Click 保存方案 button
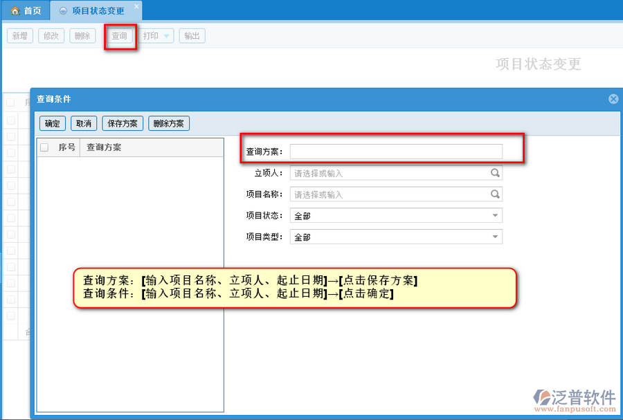This screenshot has height=420, width=623. tap(123, 123)
